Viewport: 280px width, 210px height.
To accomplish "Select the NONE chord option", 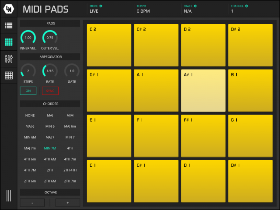I will (x=30, y=115).
